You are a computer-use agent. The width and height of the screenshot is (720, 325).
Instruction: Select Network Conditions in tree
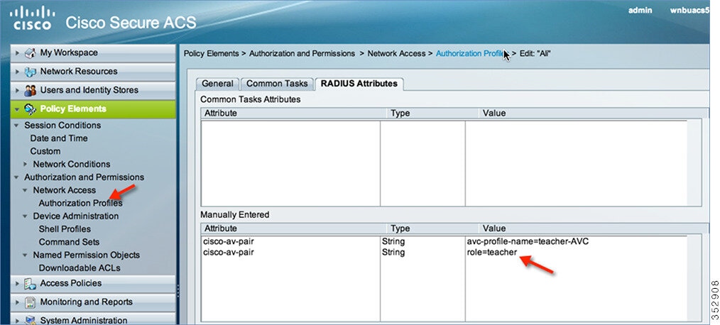71,164
